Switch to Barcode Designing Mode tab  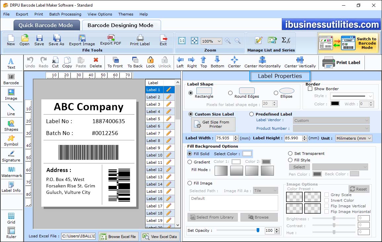121,25
